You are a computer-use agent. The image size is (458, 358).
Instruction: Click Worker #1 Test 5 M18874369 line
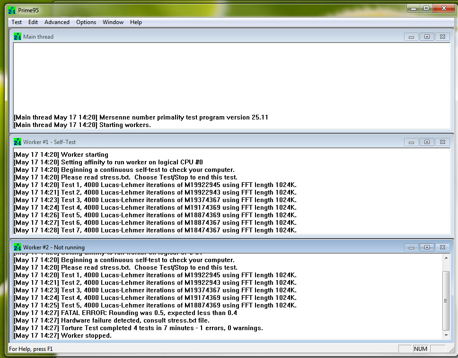pyautogui.click(x=155, y=215)
